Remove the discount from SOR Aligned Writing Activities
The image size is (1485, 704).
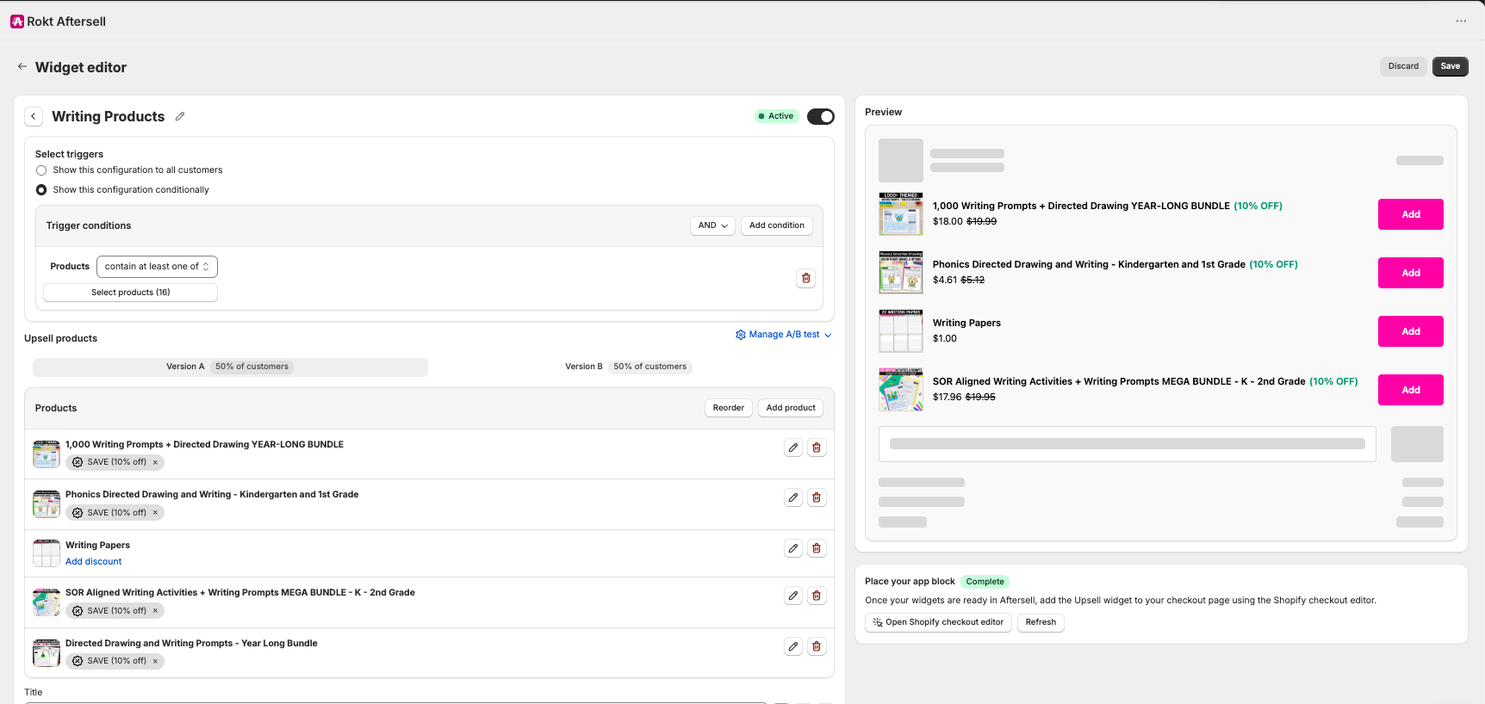point(155,611)
